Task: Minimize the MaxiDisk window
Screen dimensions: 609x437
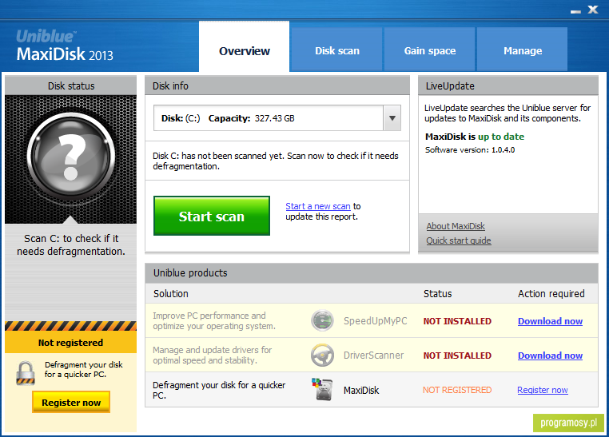Action: [x=575, y=10]
